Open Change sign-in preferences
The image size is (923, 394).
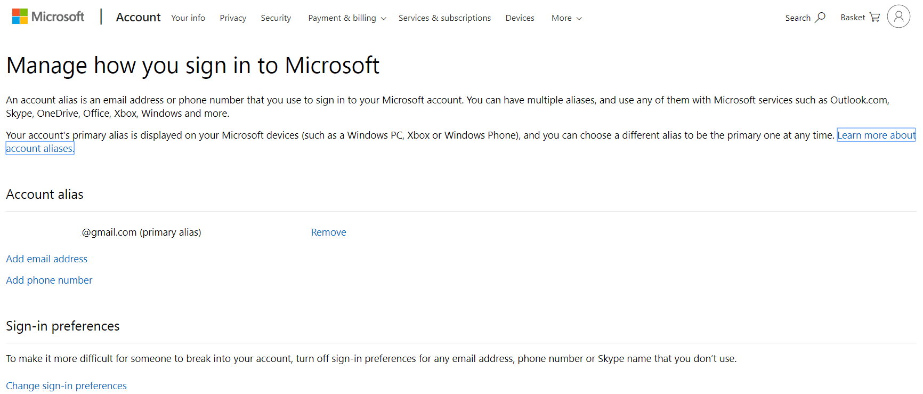coord(66,385)
